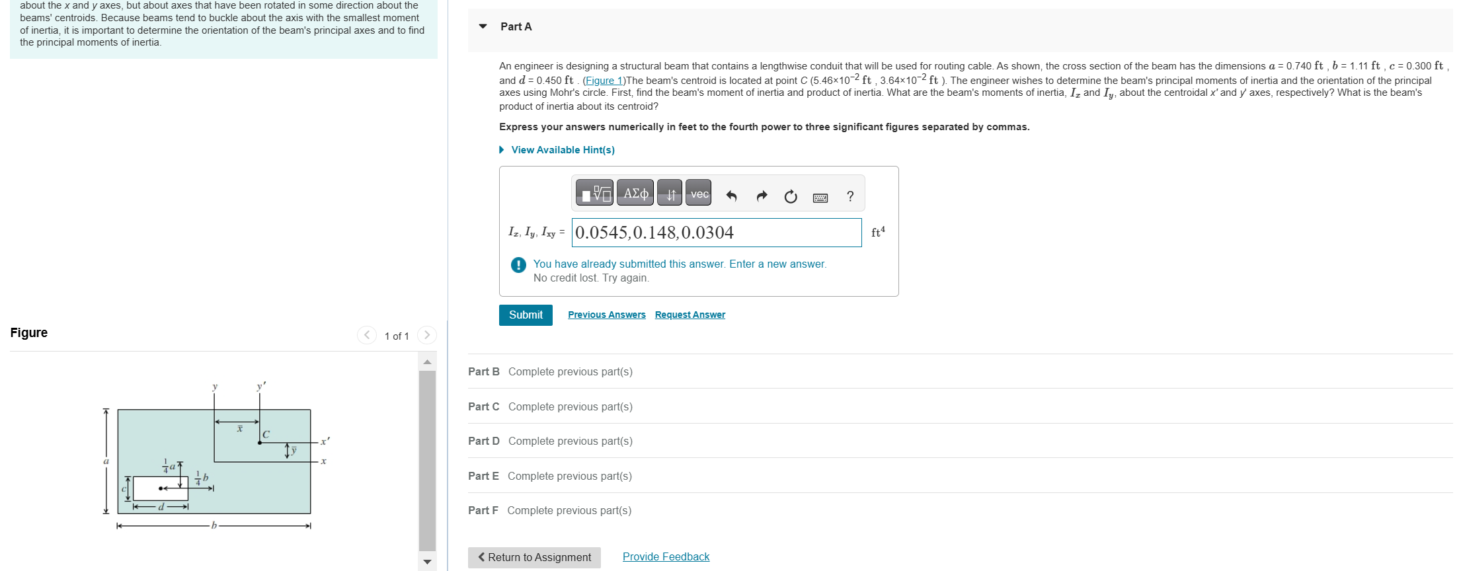The height and width of the screenshot is (571, 1461).
Task: Go to the next figure arrow
Action: point(427,335)
